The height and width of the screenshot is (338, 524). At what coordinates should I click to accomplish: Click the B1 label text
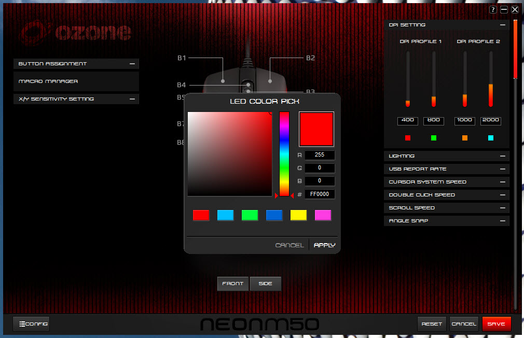pyautogui.click(x=182, y=58)
